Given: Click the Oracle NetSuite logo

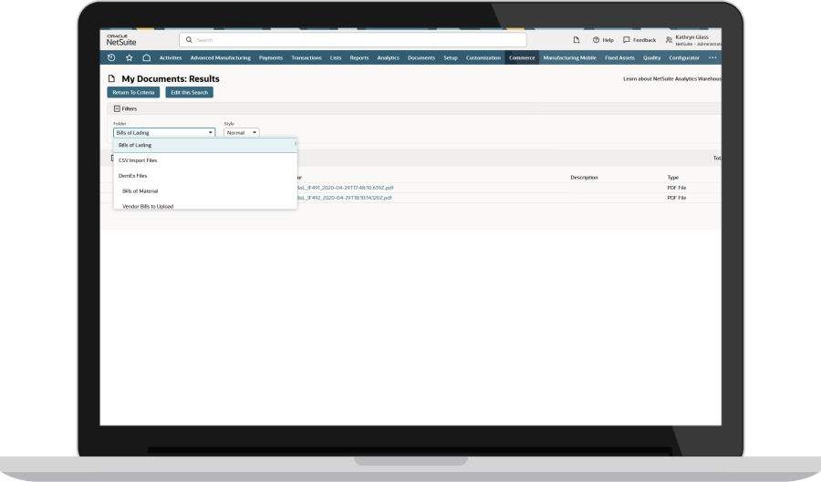Looking at the screenshot, I should pyautogui.click(x=120, y=40).
